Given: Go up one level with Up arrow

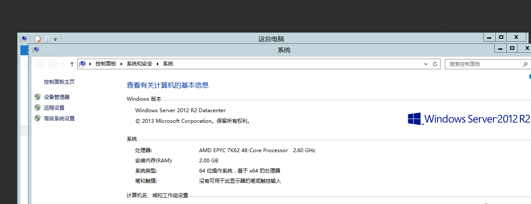Looking at the screenshot, I should tap(72, 64).
